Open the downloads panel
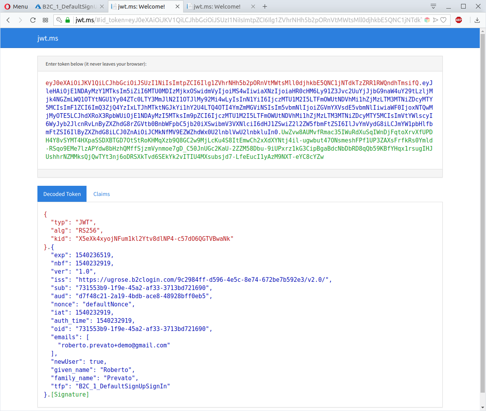The width and height of the screenshot is (486, 411). [x=477, y=20]
